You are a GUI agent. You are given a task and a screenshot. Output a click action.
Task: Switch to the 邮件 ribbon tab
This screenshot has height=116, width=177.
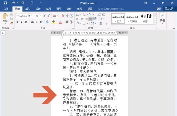tap(69, 9)
